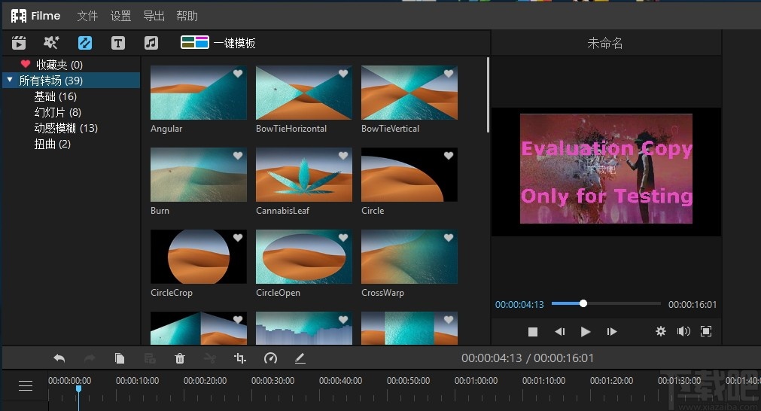The width and height of the screenshot is (761, 411).
Task: Open the 文件 menu
Action: [87, 16]
